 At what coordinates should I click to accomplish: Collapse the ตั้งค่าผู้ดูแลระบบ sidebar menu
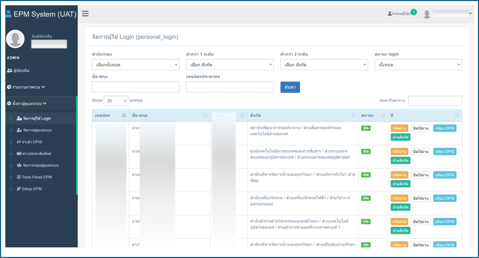point(27,104)
